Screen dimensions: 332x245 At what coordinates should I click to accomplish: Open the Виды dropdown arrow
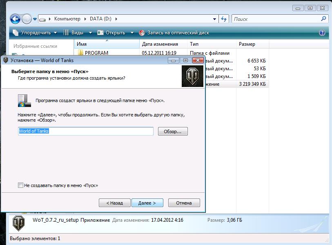coord(90,33)
